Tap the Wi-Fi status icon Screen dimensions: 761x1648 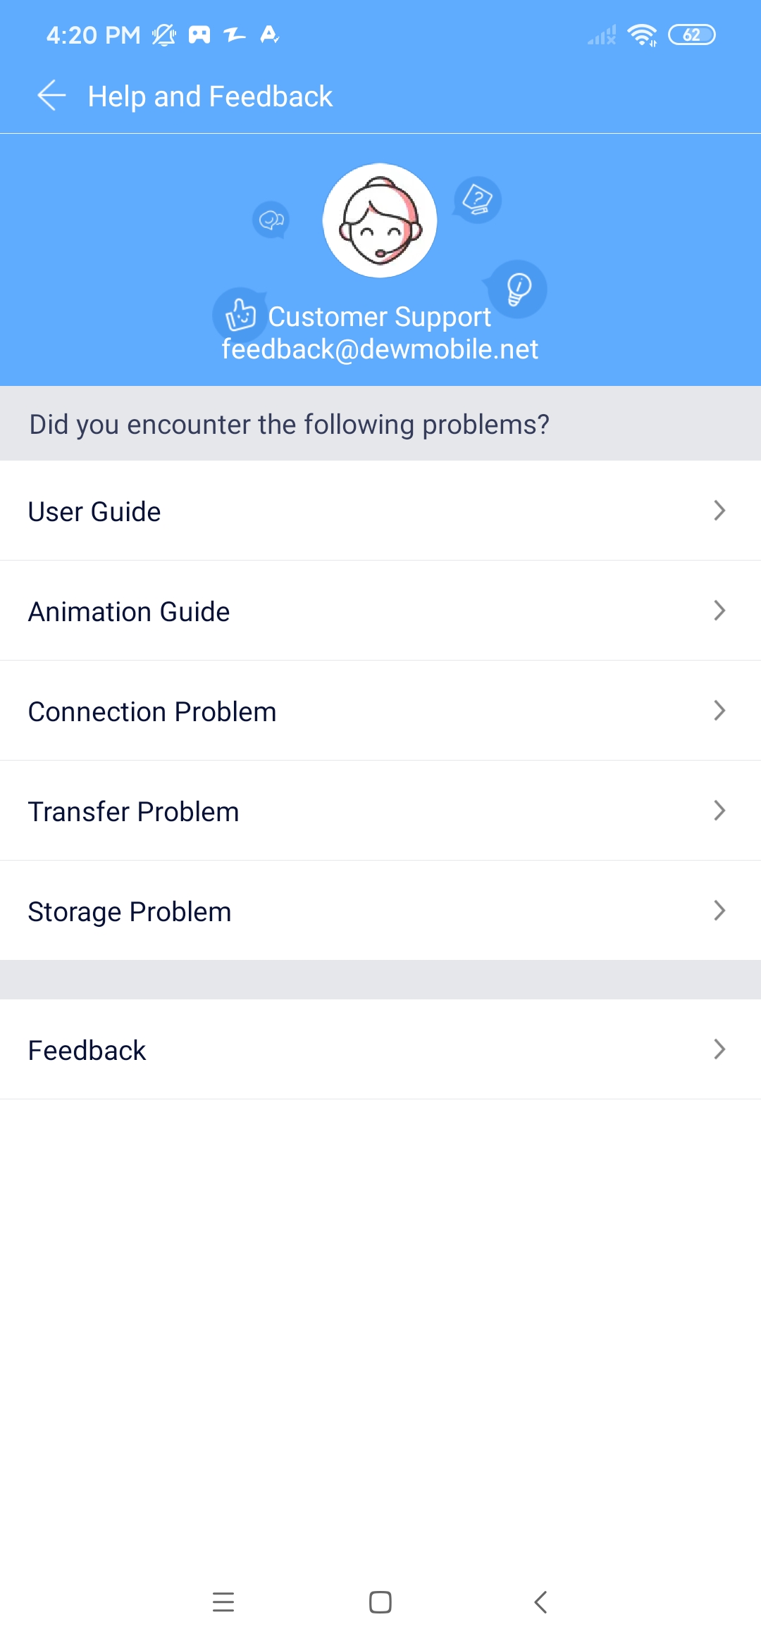pyautogui.click(x=642, y=35)
